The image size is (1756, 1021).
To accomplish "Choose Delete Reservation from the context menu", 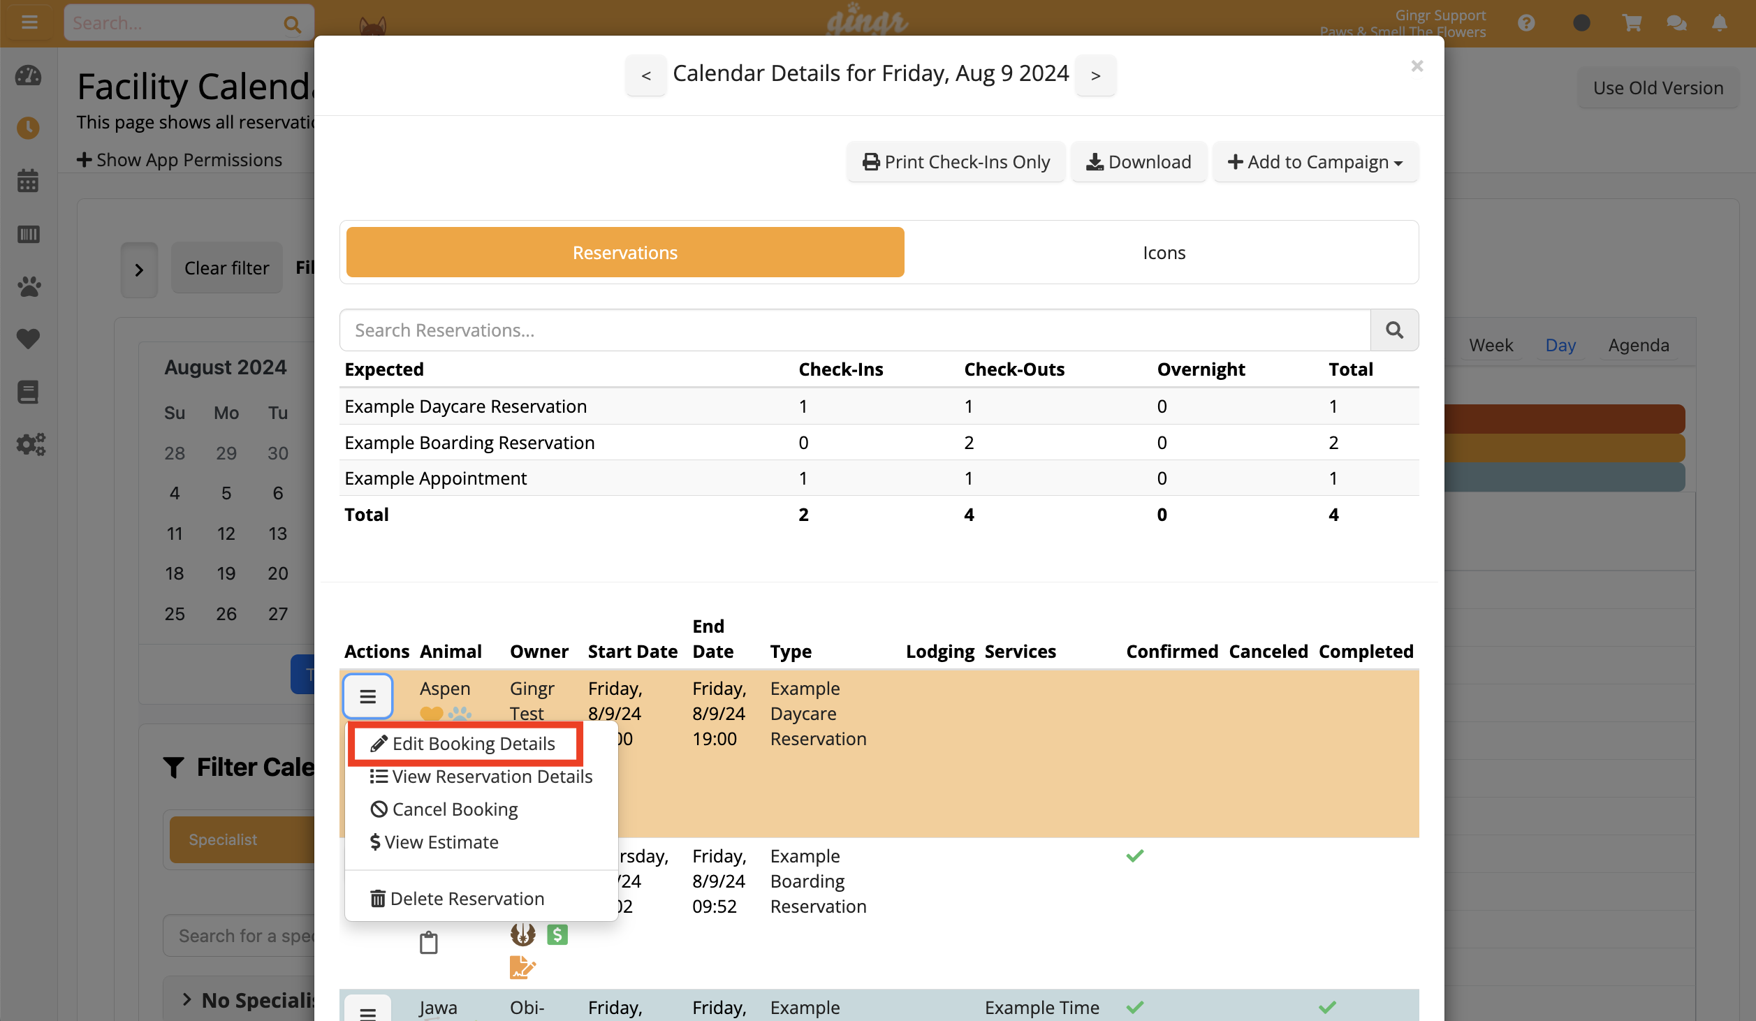I will click(x=467, y=897).
